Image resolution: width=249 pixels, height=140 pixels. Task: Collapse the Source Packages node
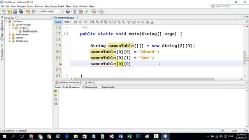pos(9,24)
